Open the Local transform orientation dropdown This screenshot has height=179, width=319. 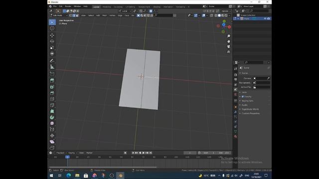(125, 11)
